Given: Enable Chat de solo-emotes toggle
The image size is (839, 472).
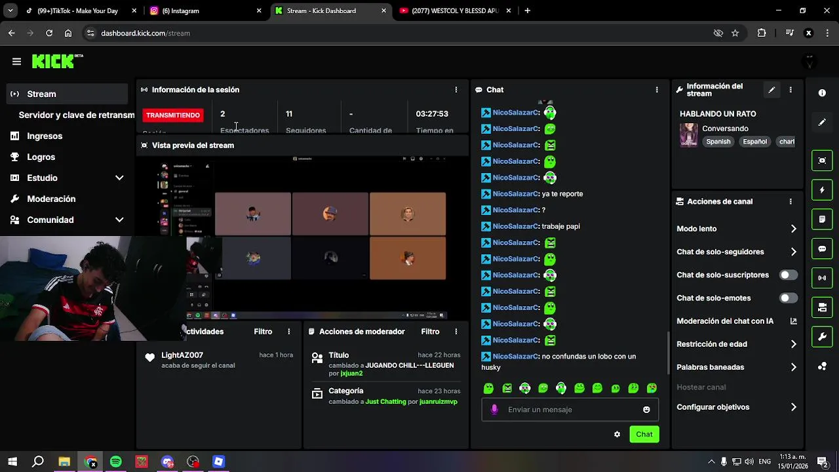Looking at the screenshot, I should click(789, 298).
